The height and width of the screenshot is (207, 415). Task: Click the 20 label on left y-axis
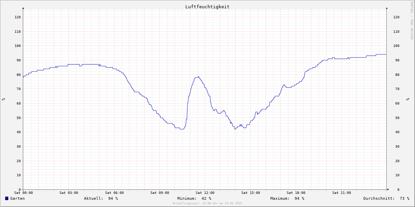[x=19, y=161]
